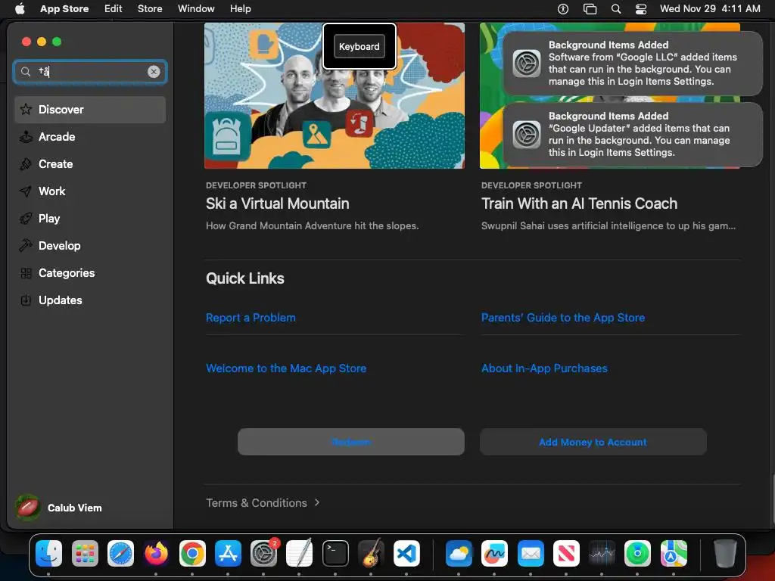This screenshot has width=775, height=581.
Task: Open Finder from the Dock
Action: click(49, 553)
